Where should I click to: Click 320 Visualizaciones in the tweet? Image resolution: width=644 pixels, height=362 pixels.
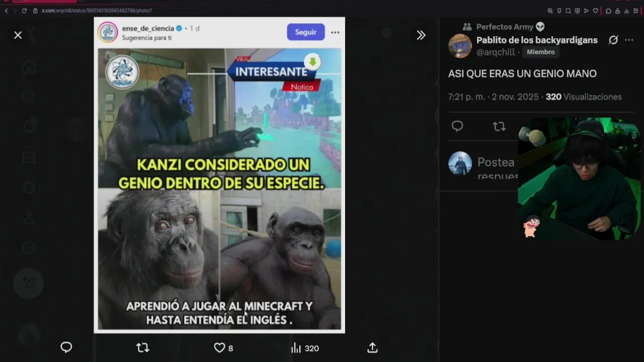point(584,97)
